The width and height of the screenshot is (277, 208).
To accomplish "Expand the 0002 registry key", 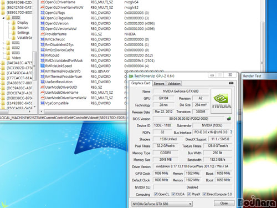I will point(3,48).
